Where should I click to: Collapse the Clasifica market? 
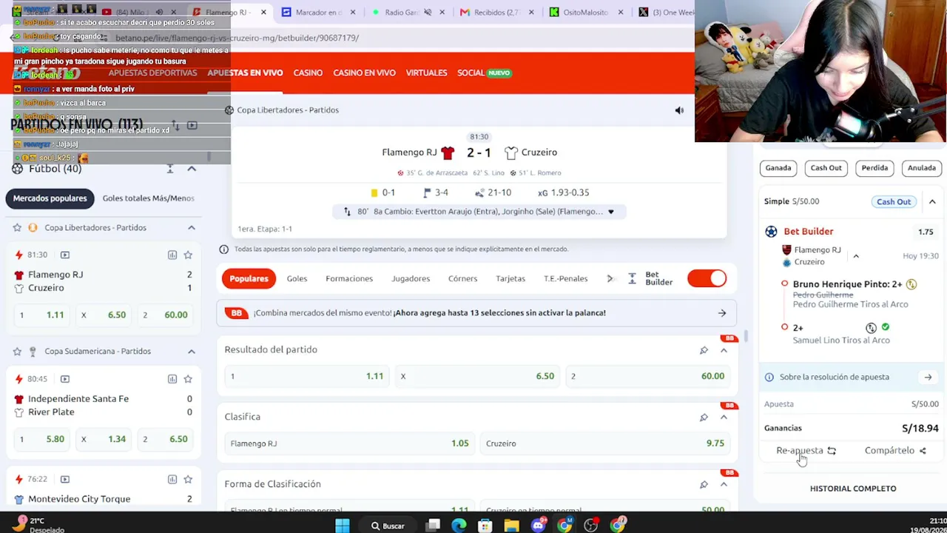coord(724,417)
